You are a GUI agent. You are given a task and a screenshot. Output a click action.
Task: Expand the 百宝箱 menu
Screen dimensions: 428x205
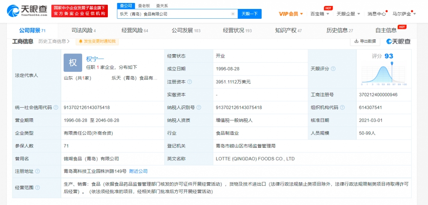click(320, 14)
